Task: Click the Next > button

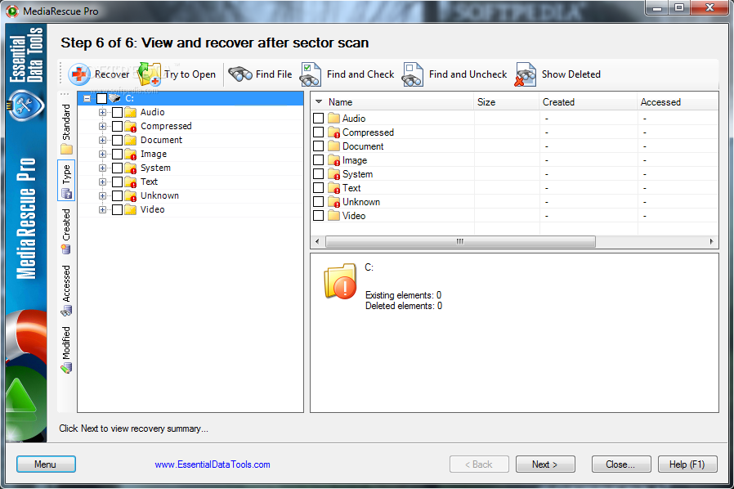Action: click(x=545, y=464)
